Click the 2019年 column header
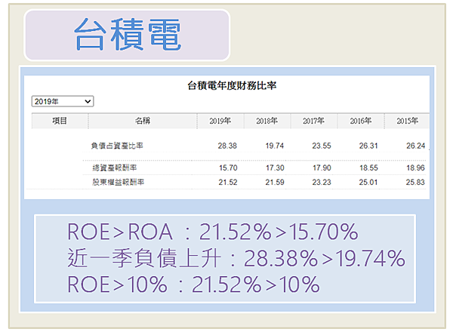This screenshot has height=332, width=453. tap(220, 121)
